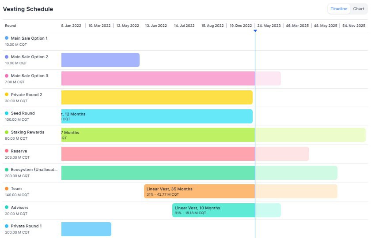The height and width of the screenshot is (238, 379).
Task: Select the Main Sale Option 2 purple bar
Action: (100, 60)
